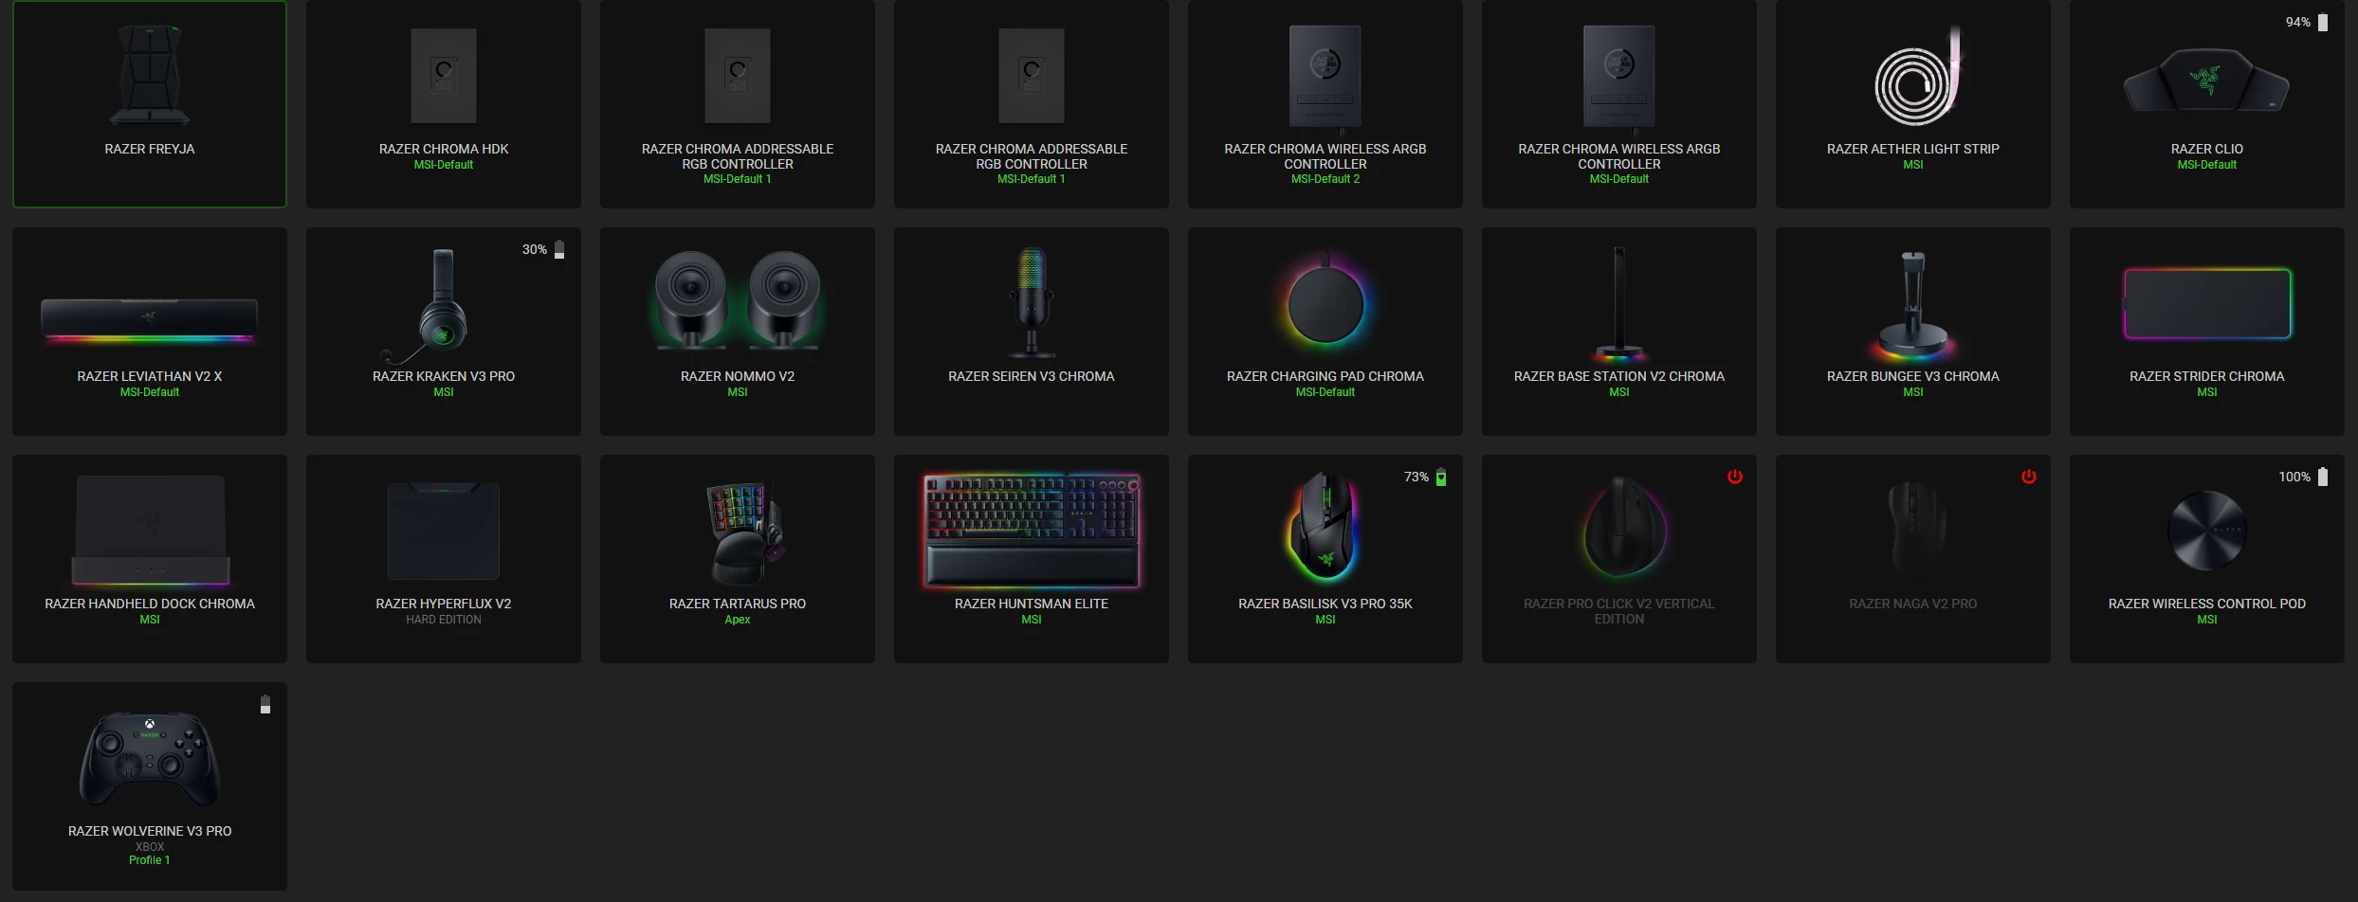Click the Razer Nommo V2 name label
This screenshot has width=2358, height=902.
[738, 376]
